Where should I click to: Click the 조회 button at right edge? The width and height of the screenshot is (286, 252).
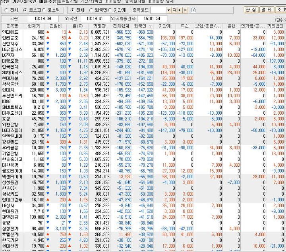click(280, 10)
